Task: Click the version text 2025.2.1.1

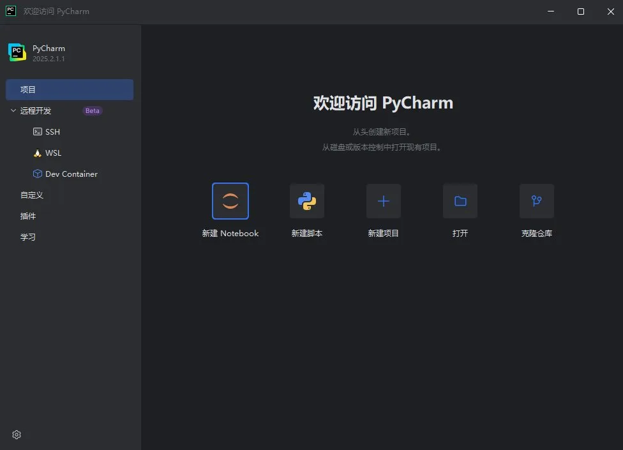Action: pos(49,59)
